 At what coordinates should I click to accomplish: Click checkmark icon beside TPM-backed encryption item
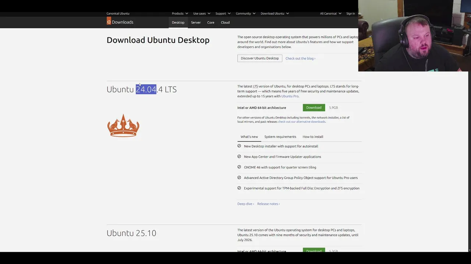pyautogui.click(x=239, y=188)
